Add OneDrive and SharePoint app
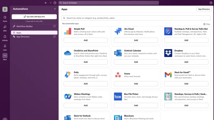The width and height of the screenshot is (214, 120). (86, 62)
